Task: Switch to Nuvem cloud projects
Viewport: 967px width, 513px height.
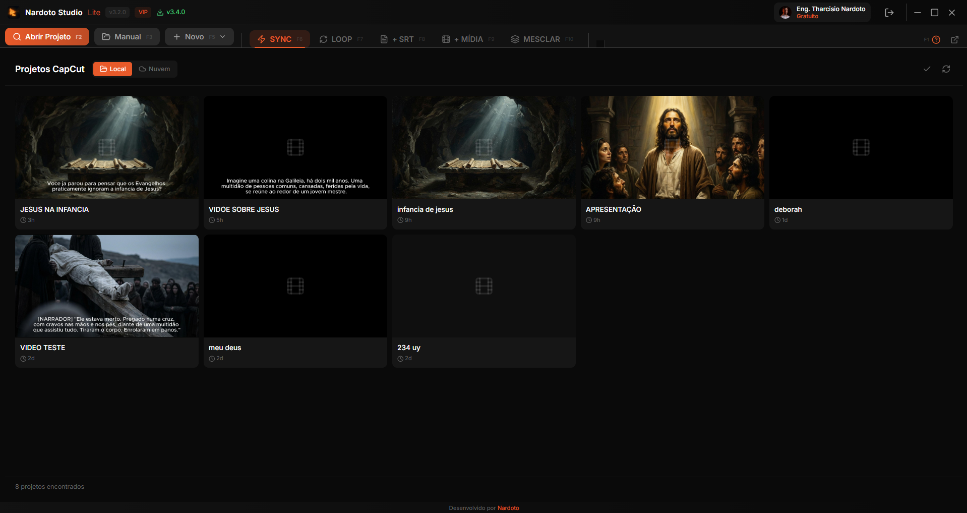Action: [x=155, y=69]
